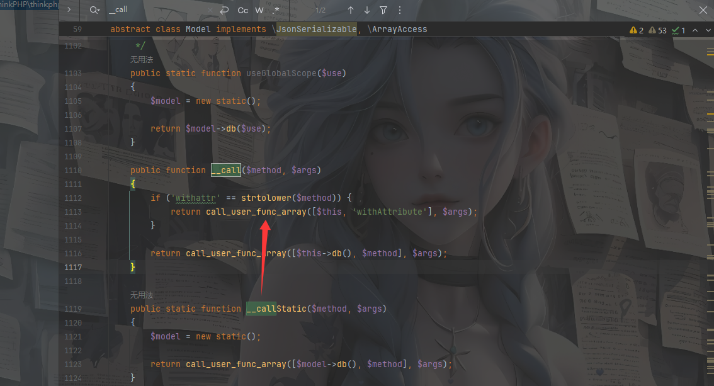714x386 pixels.
Task: Click the new line icon in search
Action: (x=224, y=10)
